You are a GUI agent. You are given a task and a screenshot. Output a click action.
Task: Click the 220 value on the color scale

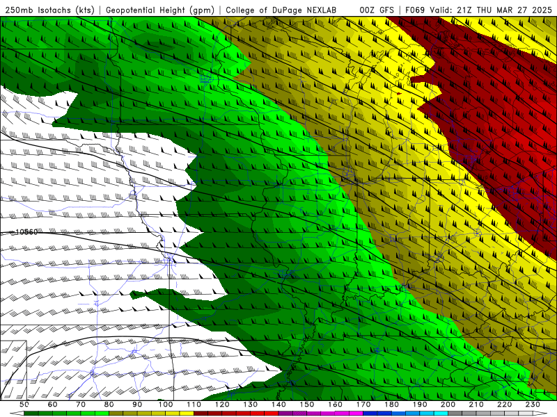point(505,404)
